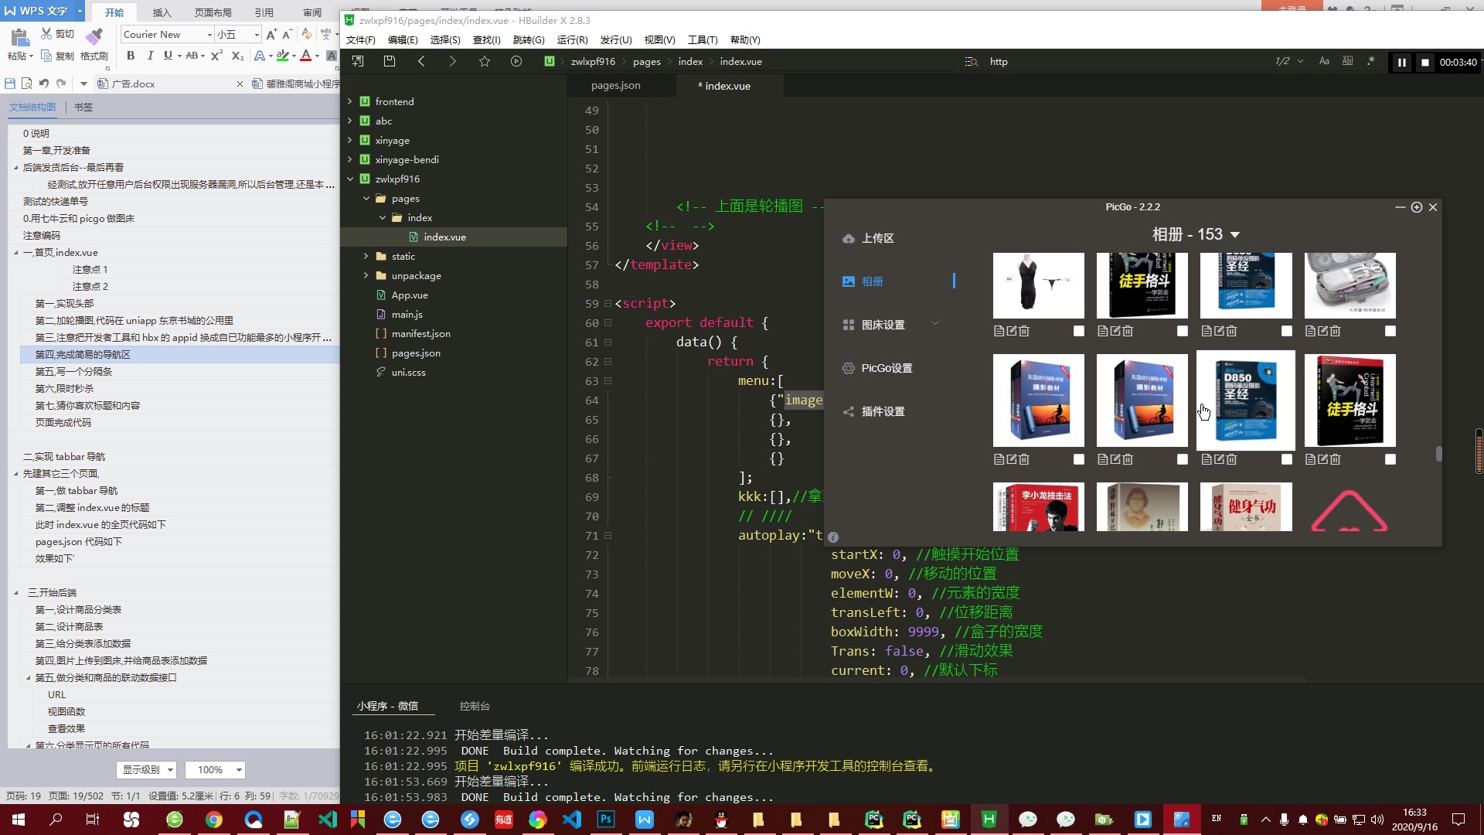Screen dimensions: 1484x835
Task: Select the run/preview button in HBuilder
Action: tap(517, 61)
